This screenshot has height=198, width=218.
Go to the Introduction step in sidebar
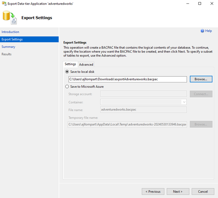click(10, 32)
